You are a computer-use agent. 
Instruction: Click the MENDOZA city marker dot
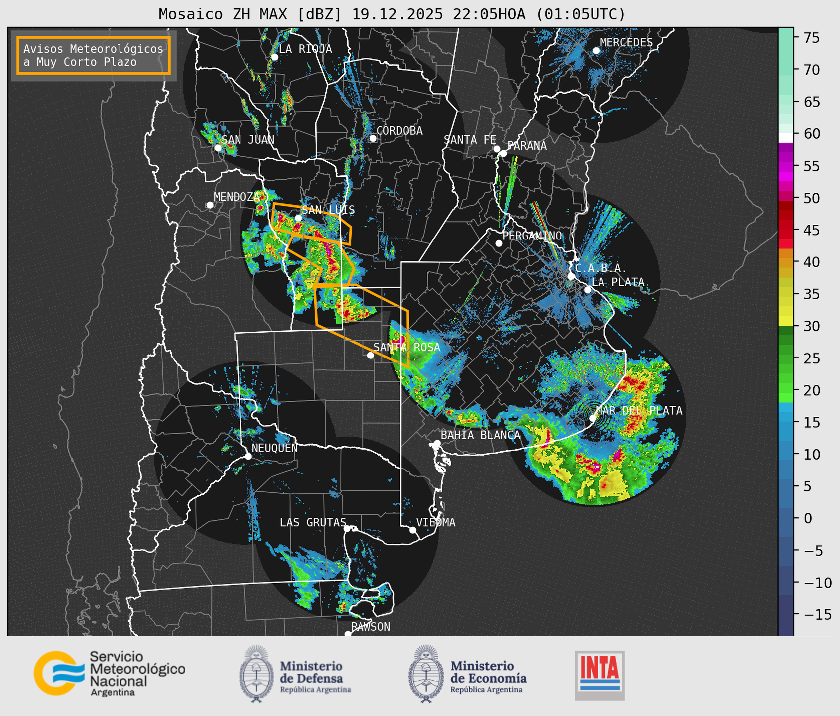(210, 205)
